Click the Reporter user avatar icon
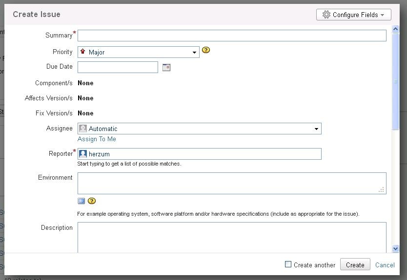Viewport: 407px width, 280px height. [x=83, y=154]
